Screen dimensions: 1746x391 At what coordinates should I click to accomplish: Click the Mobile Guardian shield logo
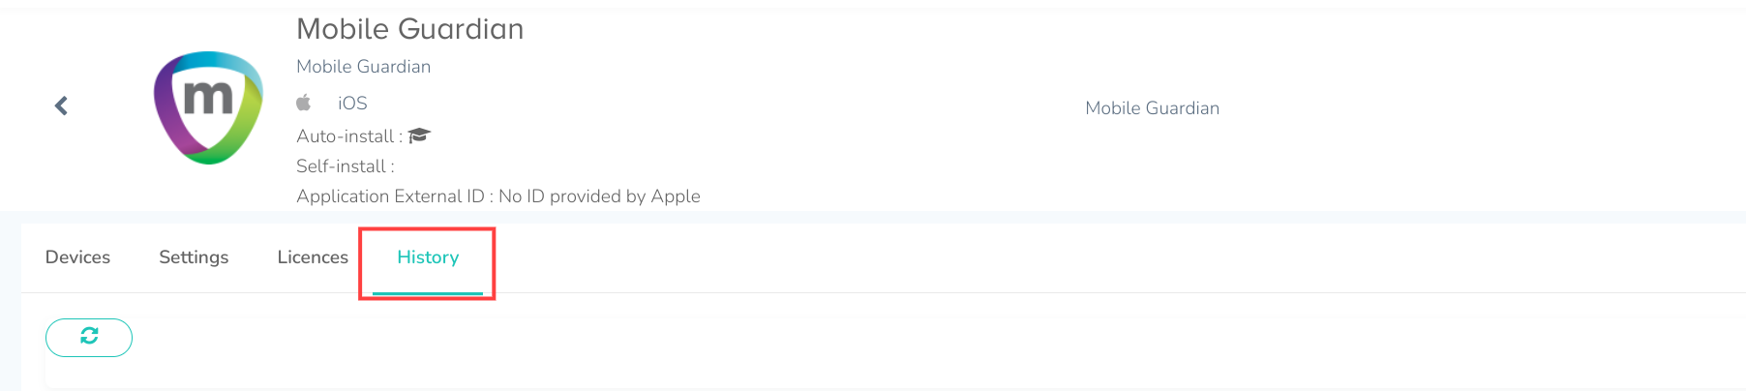point(208,107)
